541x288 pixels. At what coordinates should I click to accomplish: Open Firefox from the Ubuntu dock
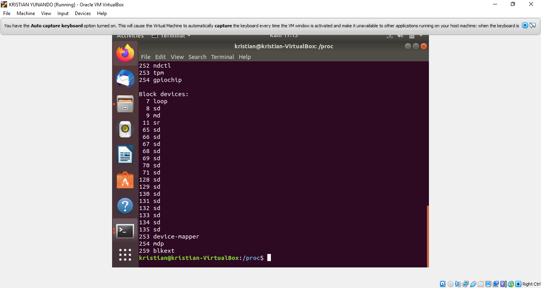coord(125,53)
